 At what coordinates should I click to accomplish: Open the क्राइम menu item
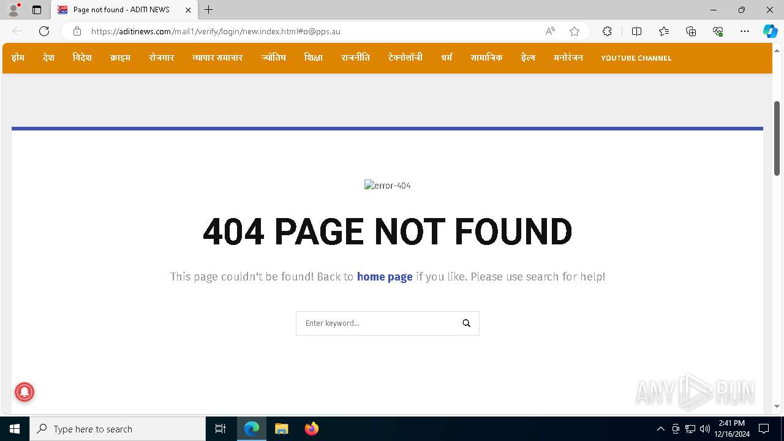coord(120,58)
